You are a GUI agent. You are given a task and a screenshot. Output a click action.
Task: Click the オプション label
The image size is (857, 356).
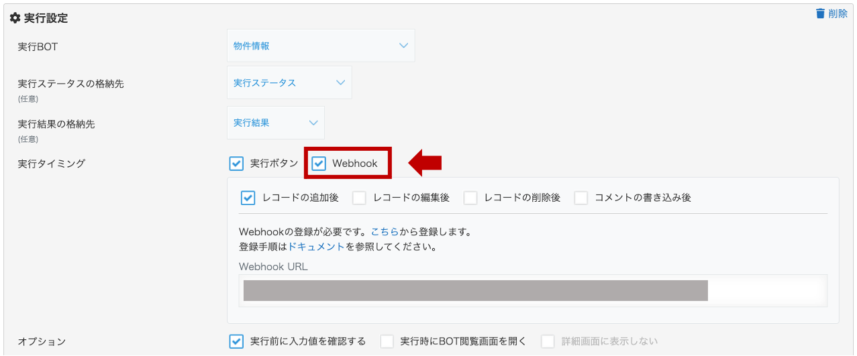pos(42,341)
